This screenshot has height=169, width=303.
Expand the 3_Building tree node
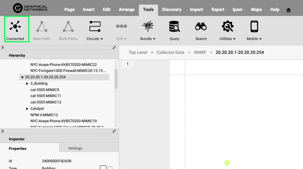tap(27, 84)
